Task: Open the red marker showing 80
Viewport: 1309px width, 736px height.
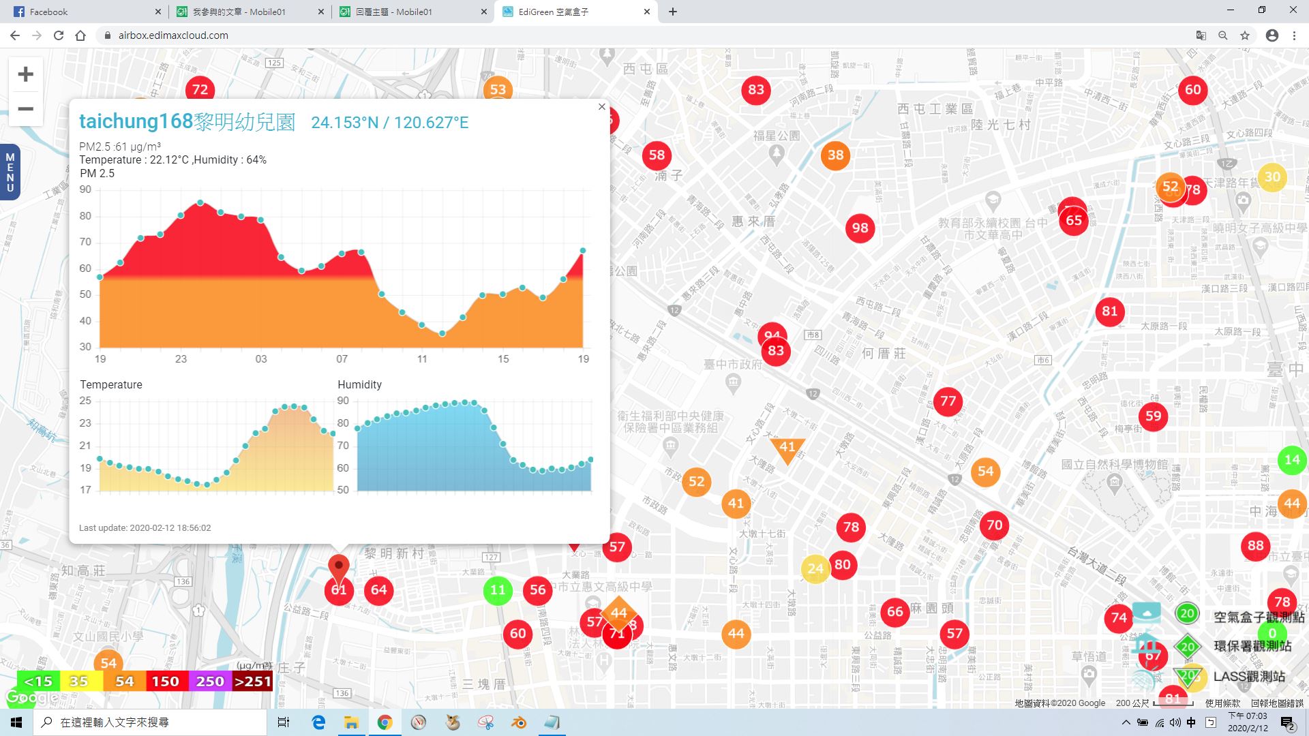Action: point(843,564)
